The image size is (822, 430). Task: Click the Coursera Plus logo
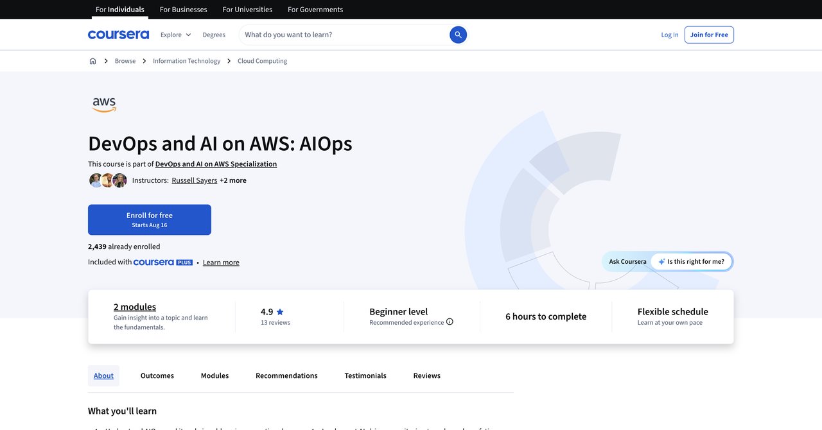tap(163, 262)
